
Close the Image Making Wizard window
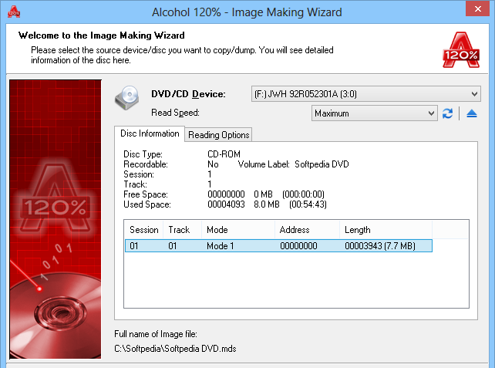click(x=477, y=8)
